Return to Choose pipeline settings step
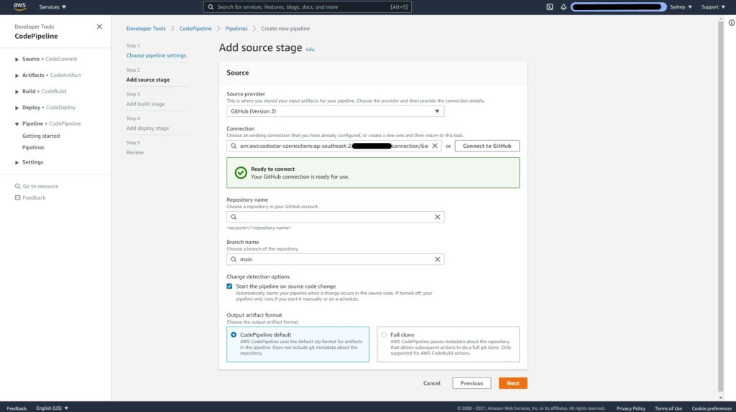 (156, 55)
